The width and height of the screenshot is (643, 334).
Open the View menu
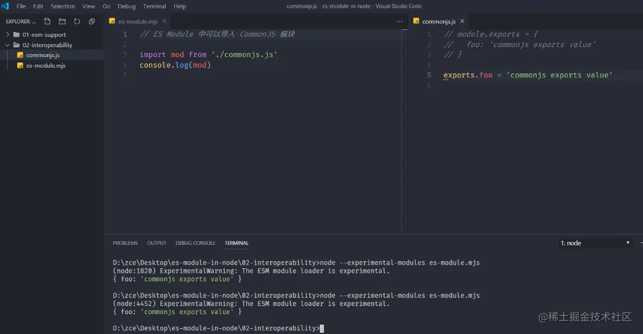click(x=89, y=6)
